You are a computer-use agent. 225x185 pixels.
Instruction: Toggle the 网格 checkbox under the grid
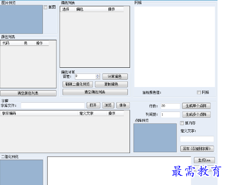pos(199,92)
